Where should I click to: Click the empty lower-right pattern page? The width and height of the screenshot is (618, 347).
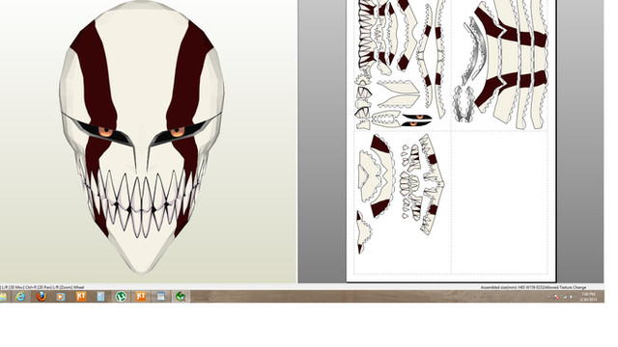pyautogui.click(x=500, y=202)
